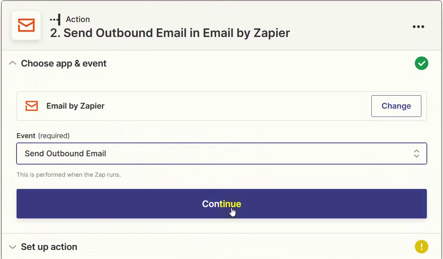Collapse the Choose app & event chevron
443x259 pixels.
13,63
